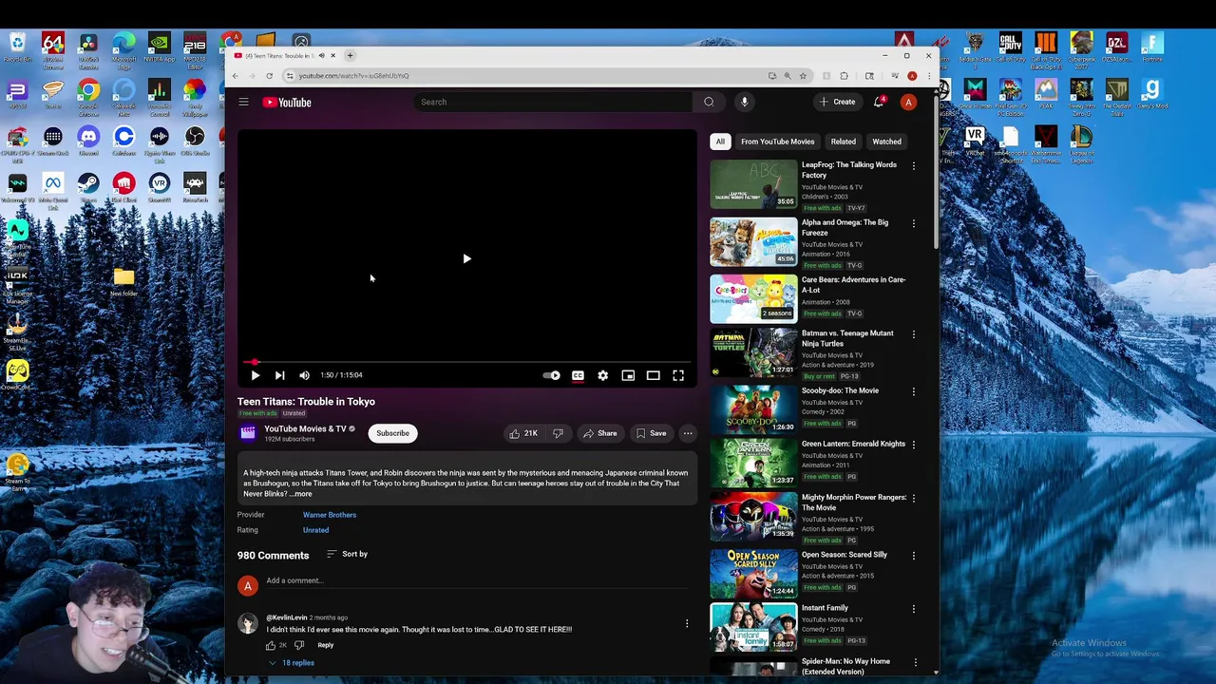Seek on the red video progress bar
Screen dimensions: 1216x684
[467, 362]
